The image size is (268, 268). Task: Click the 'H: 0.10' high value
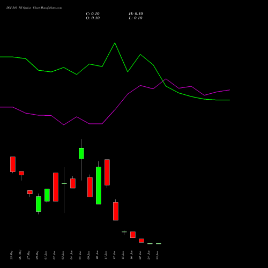point(136,14)
